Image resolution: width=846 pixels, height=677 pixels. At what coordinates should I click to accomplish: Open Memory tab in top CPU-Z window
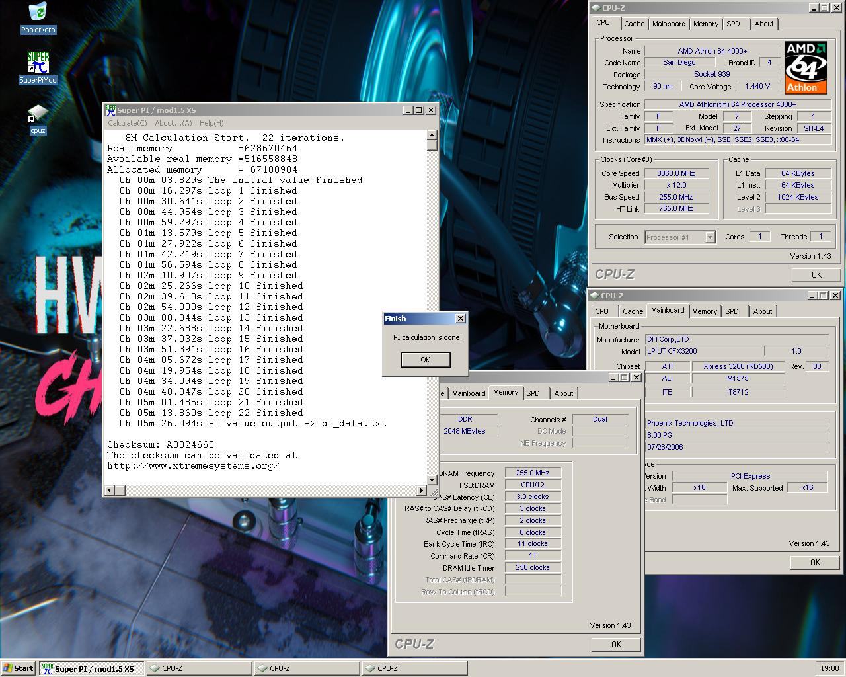click(x=706, y=24)
